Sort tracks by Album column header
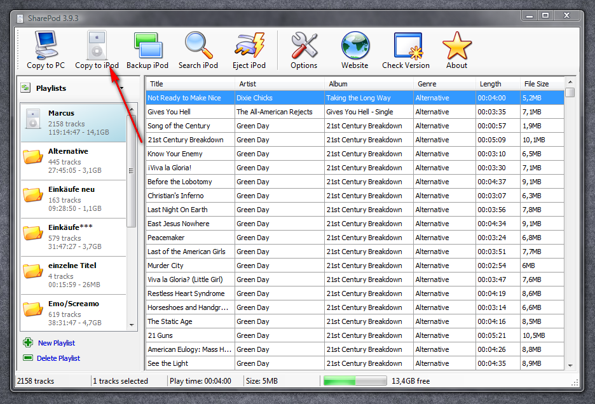The image size is (595, 404). click(369, 84)
